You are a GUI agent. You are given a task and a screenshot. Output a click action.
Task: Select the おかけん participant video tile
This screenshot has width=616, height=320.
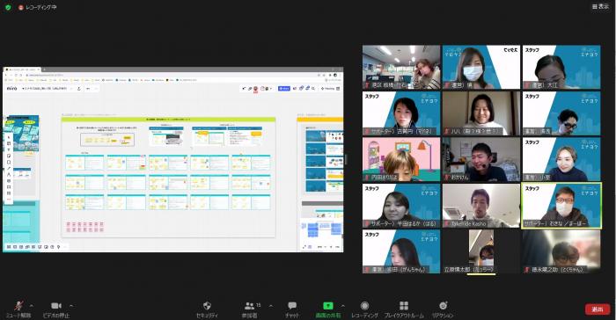[480, 159]
